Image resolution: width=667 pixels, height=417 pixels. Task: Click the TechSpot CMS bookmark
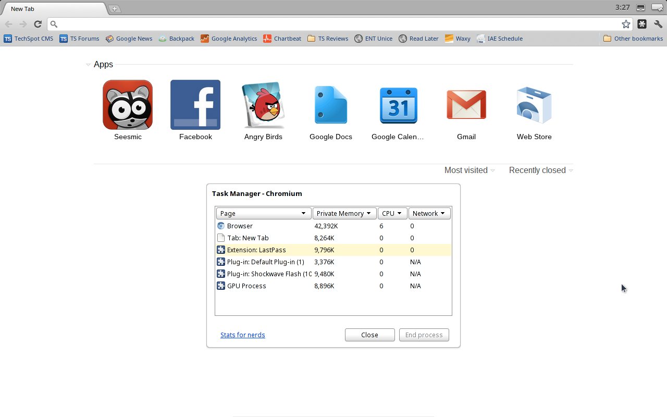[x=29, y=39]
